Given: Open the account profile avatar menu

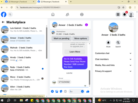Looking at the screenshot, I should tap(131, 14).
